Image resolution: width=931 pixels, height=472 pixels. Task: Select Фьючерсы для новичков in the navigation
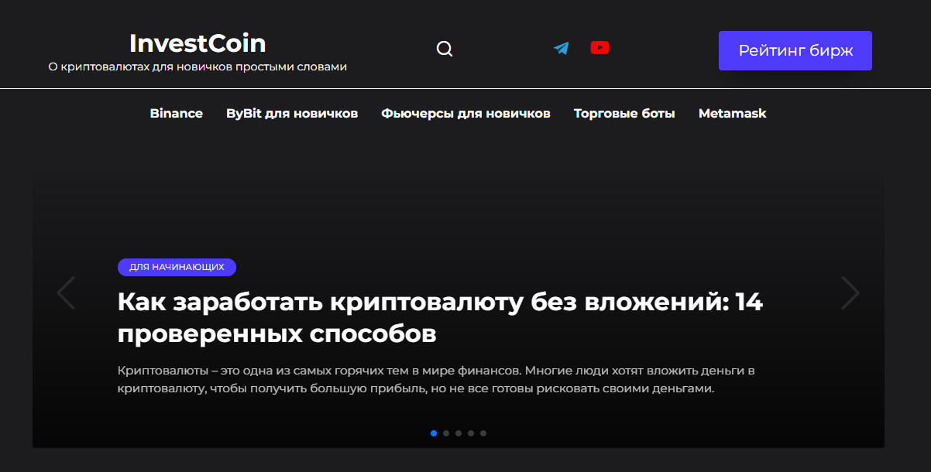[x=465, y=114]
